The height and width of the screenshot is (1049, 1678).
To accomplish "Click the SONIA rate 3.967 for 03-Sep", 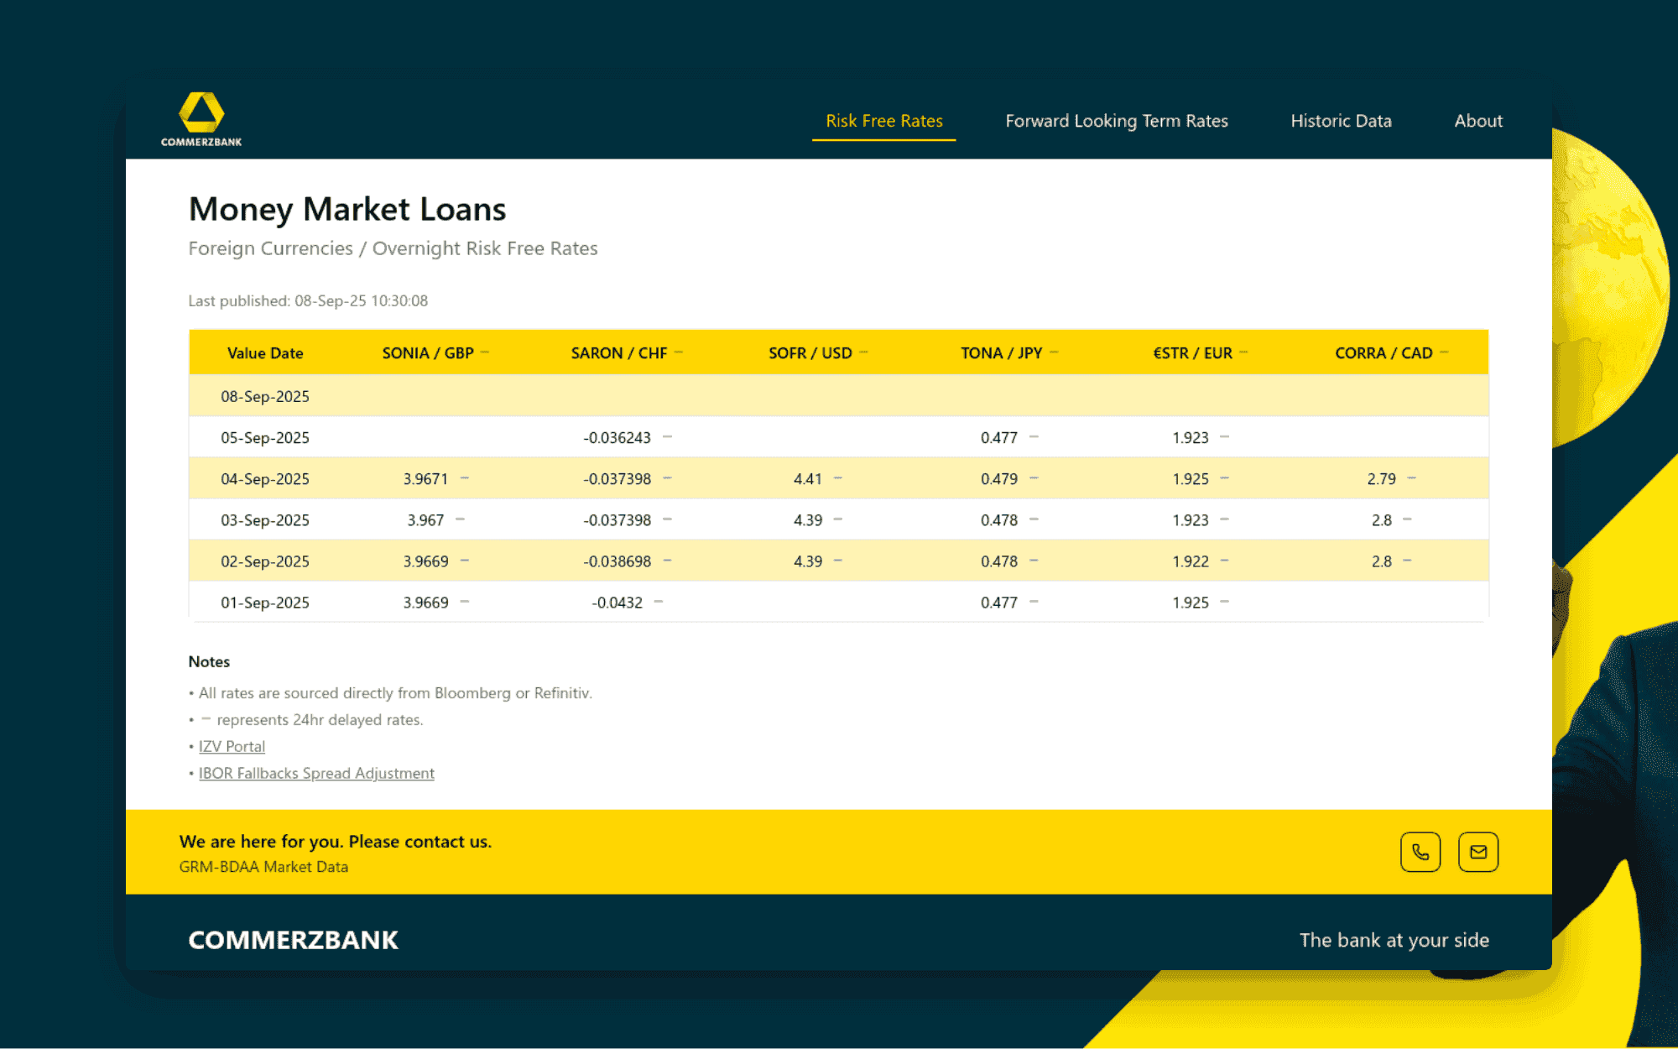I will (x=425, y=520).
